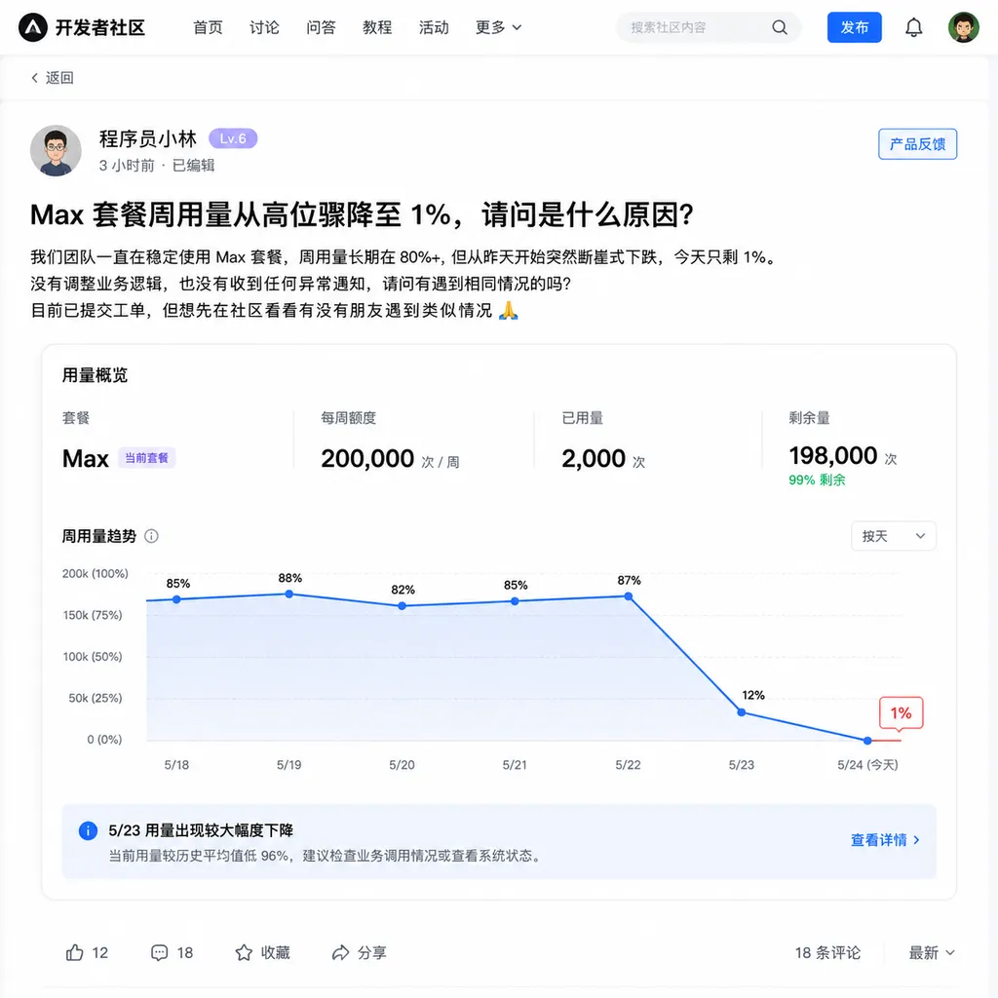
Task: Click the 发布 button
Action: point(854,27)
